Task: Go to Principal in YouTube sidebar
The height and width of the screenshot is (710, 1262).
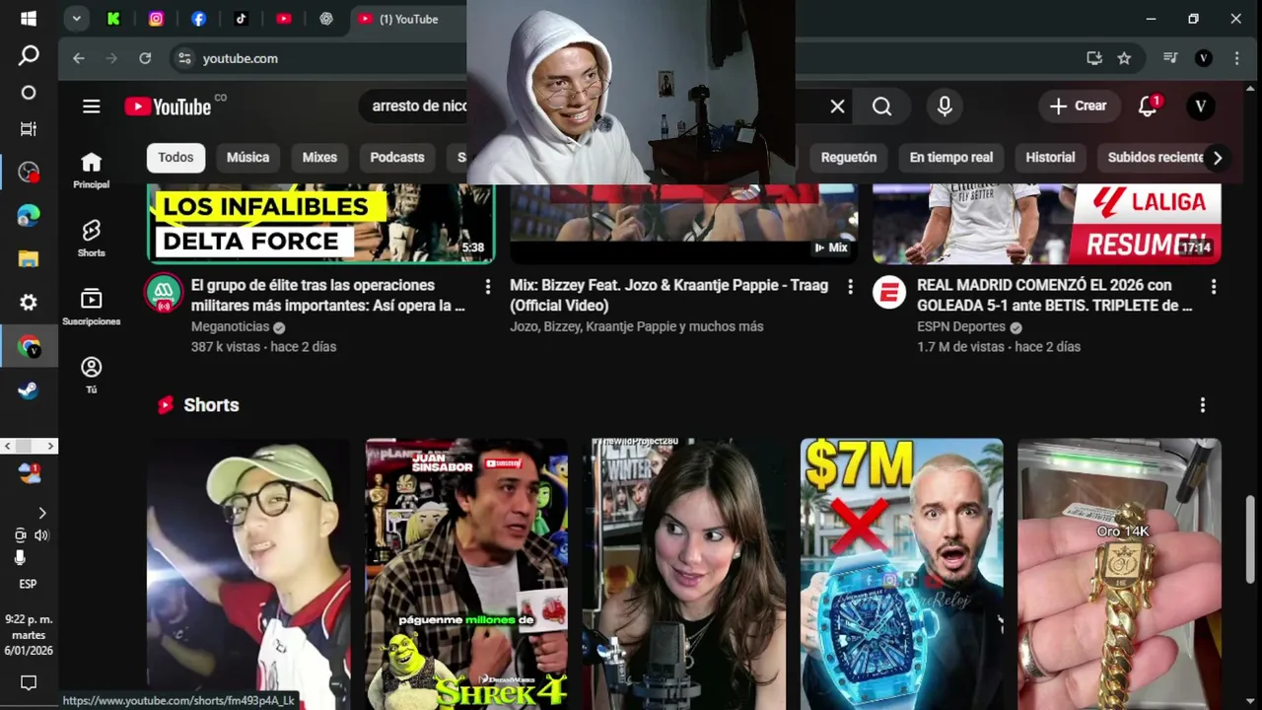Action: click(91, 171)
